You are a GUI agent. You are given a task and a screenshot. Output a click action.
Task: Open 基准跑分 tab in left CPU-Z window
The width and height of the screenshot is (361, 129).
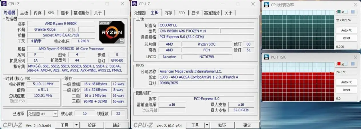81,13
